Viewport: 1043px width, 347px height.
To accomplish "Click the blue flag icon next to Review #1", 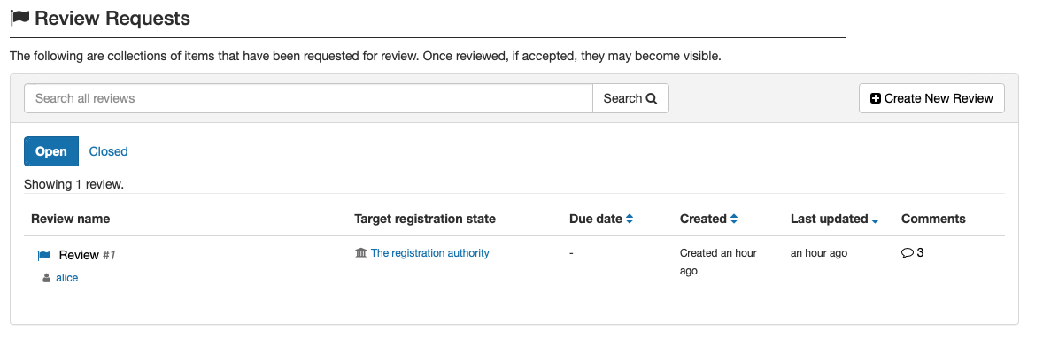I will pyautogui.click(x=44, y=255).
